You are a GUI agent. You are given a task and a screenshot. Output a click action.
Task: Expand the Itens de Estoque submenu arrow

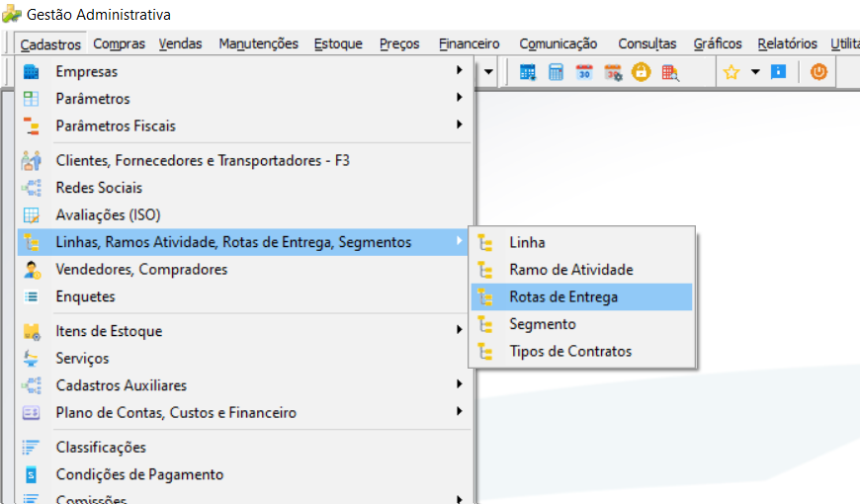459,330
